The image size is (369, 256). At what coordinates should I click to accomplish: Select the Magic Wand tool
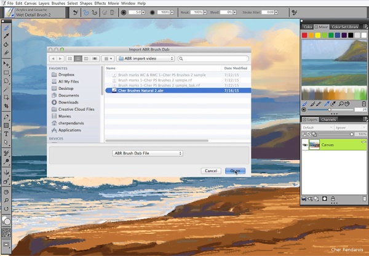coord(6,89)
